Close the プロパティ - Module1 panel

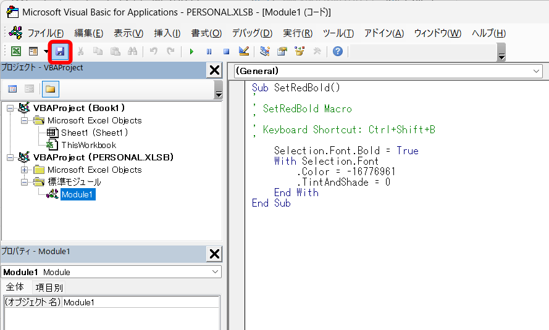[214, 254]
